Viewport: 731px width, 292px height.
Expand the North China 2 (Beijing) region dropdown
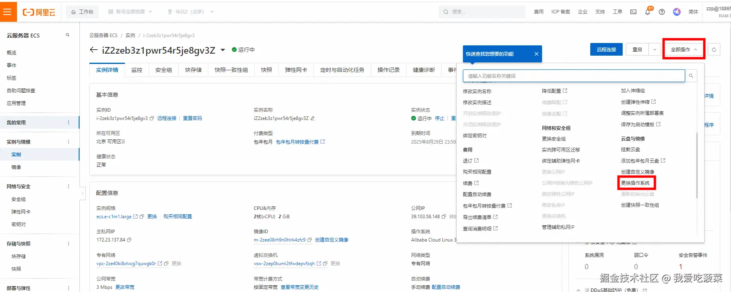point(191,12)
